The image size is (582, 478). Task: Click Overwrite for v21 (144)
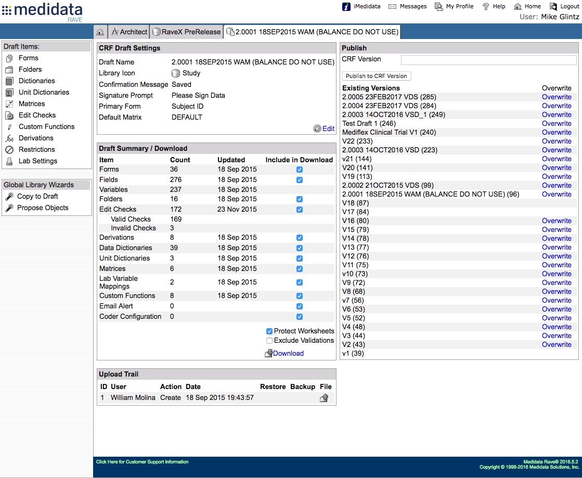[x=557, y=159]
